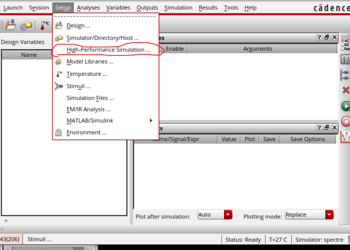Stop simulation with the red stop icon
The width and height of the screenshot is (350, 250).
346,122
